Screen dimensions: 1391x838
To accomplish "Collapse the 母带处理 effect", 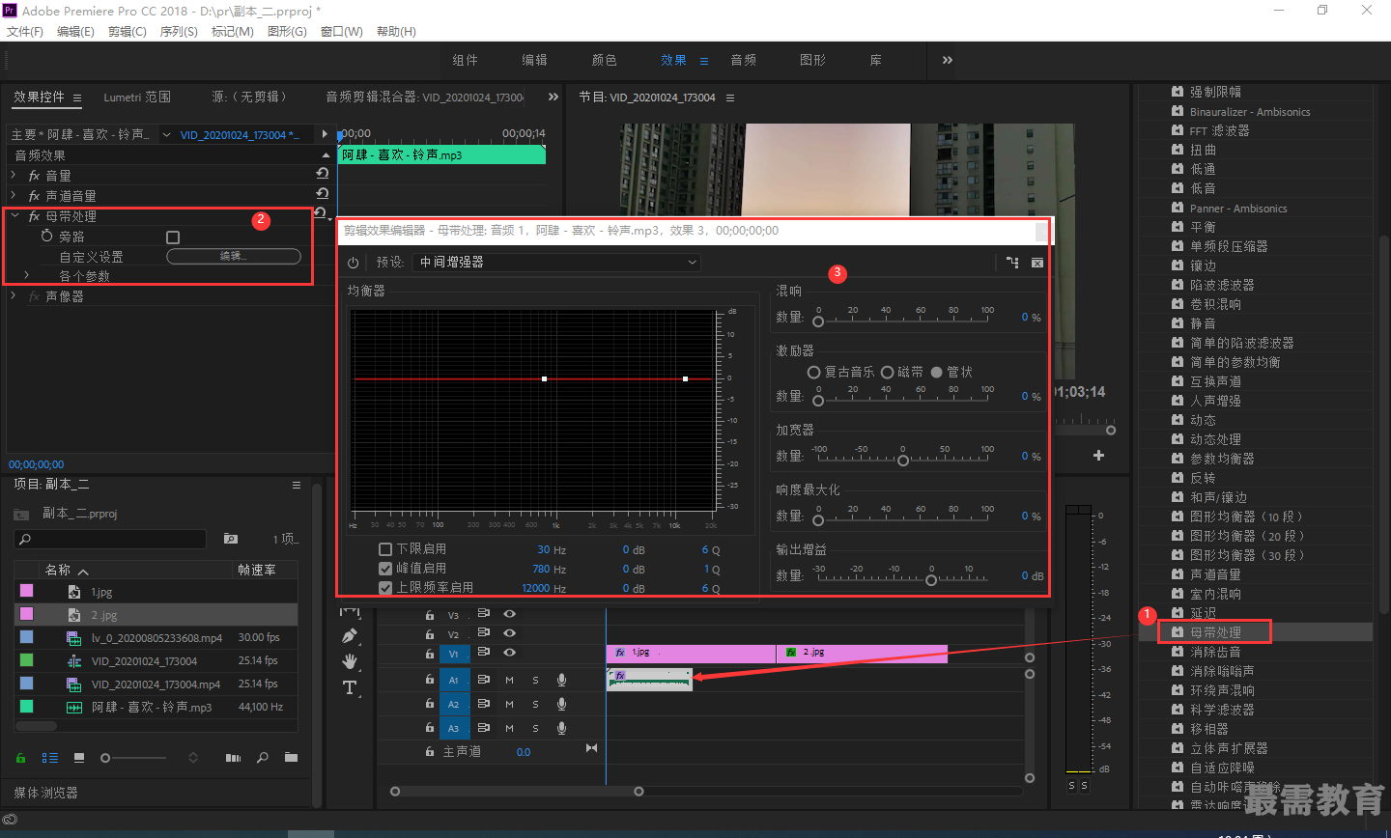I will pyautogui.click(x=14, y=215).
